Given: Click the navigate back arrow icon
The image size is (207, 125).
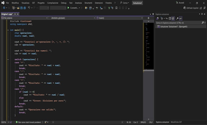Looking at the screenshot, I should 4,8.
